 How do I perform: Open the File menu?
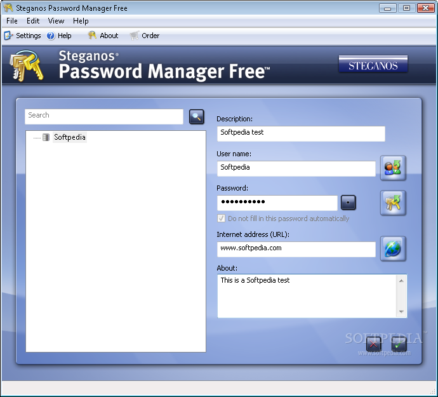coord(11,21)
